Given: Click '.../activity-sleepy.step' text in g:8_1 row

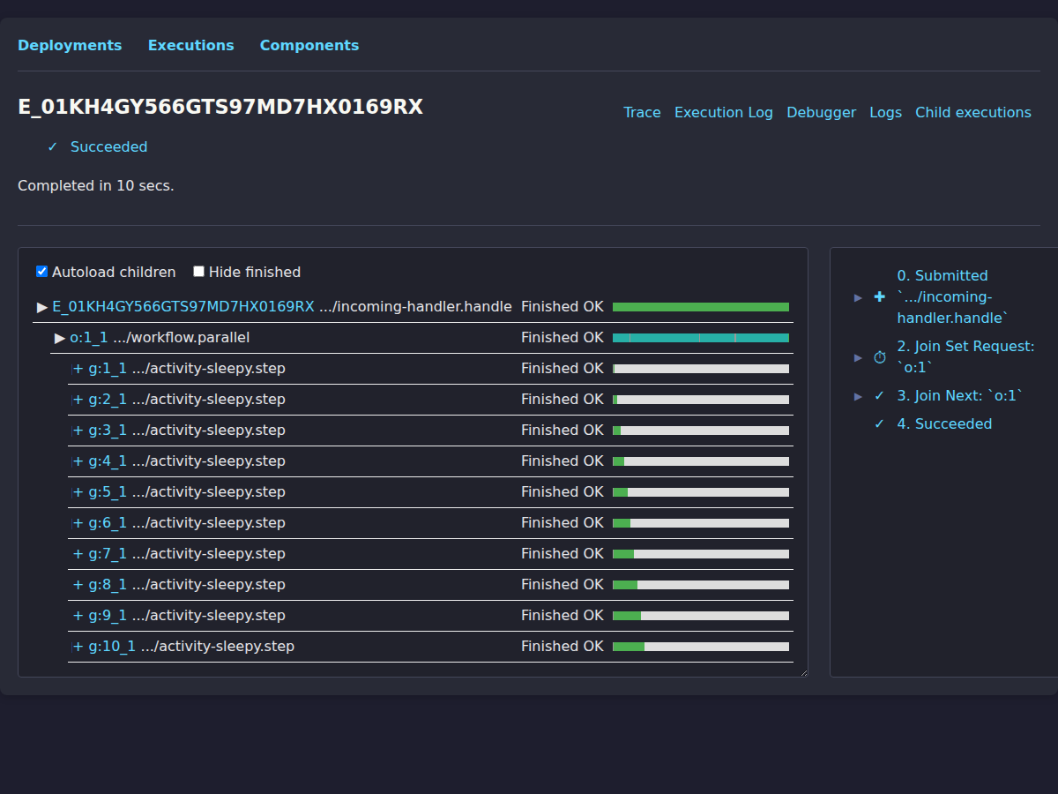Looking at the screenshot, I should coord(208,585).
